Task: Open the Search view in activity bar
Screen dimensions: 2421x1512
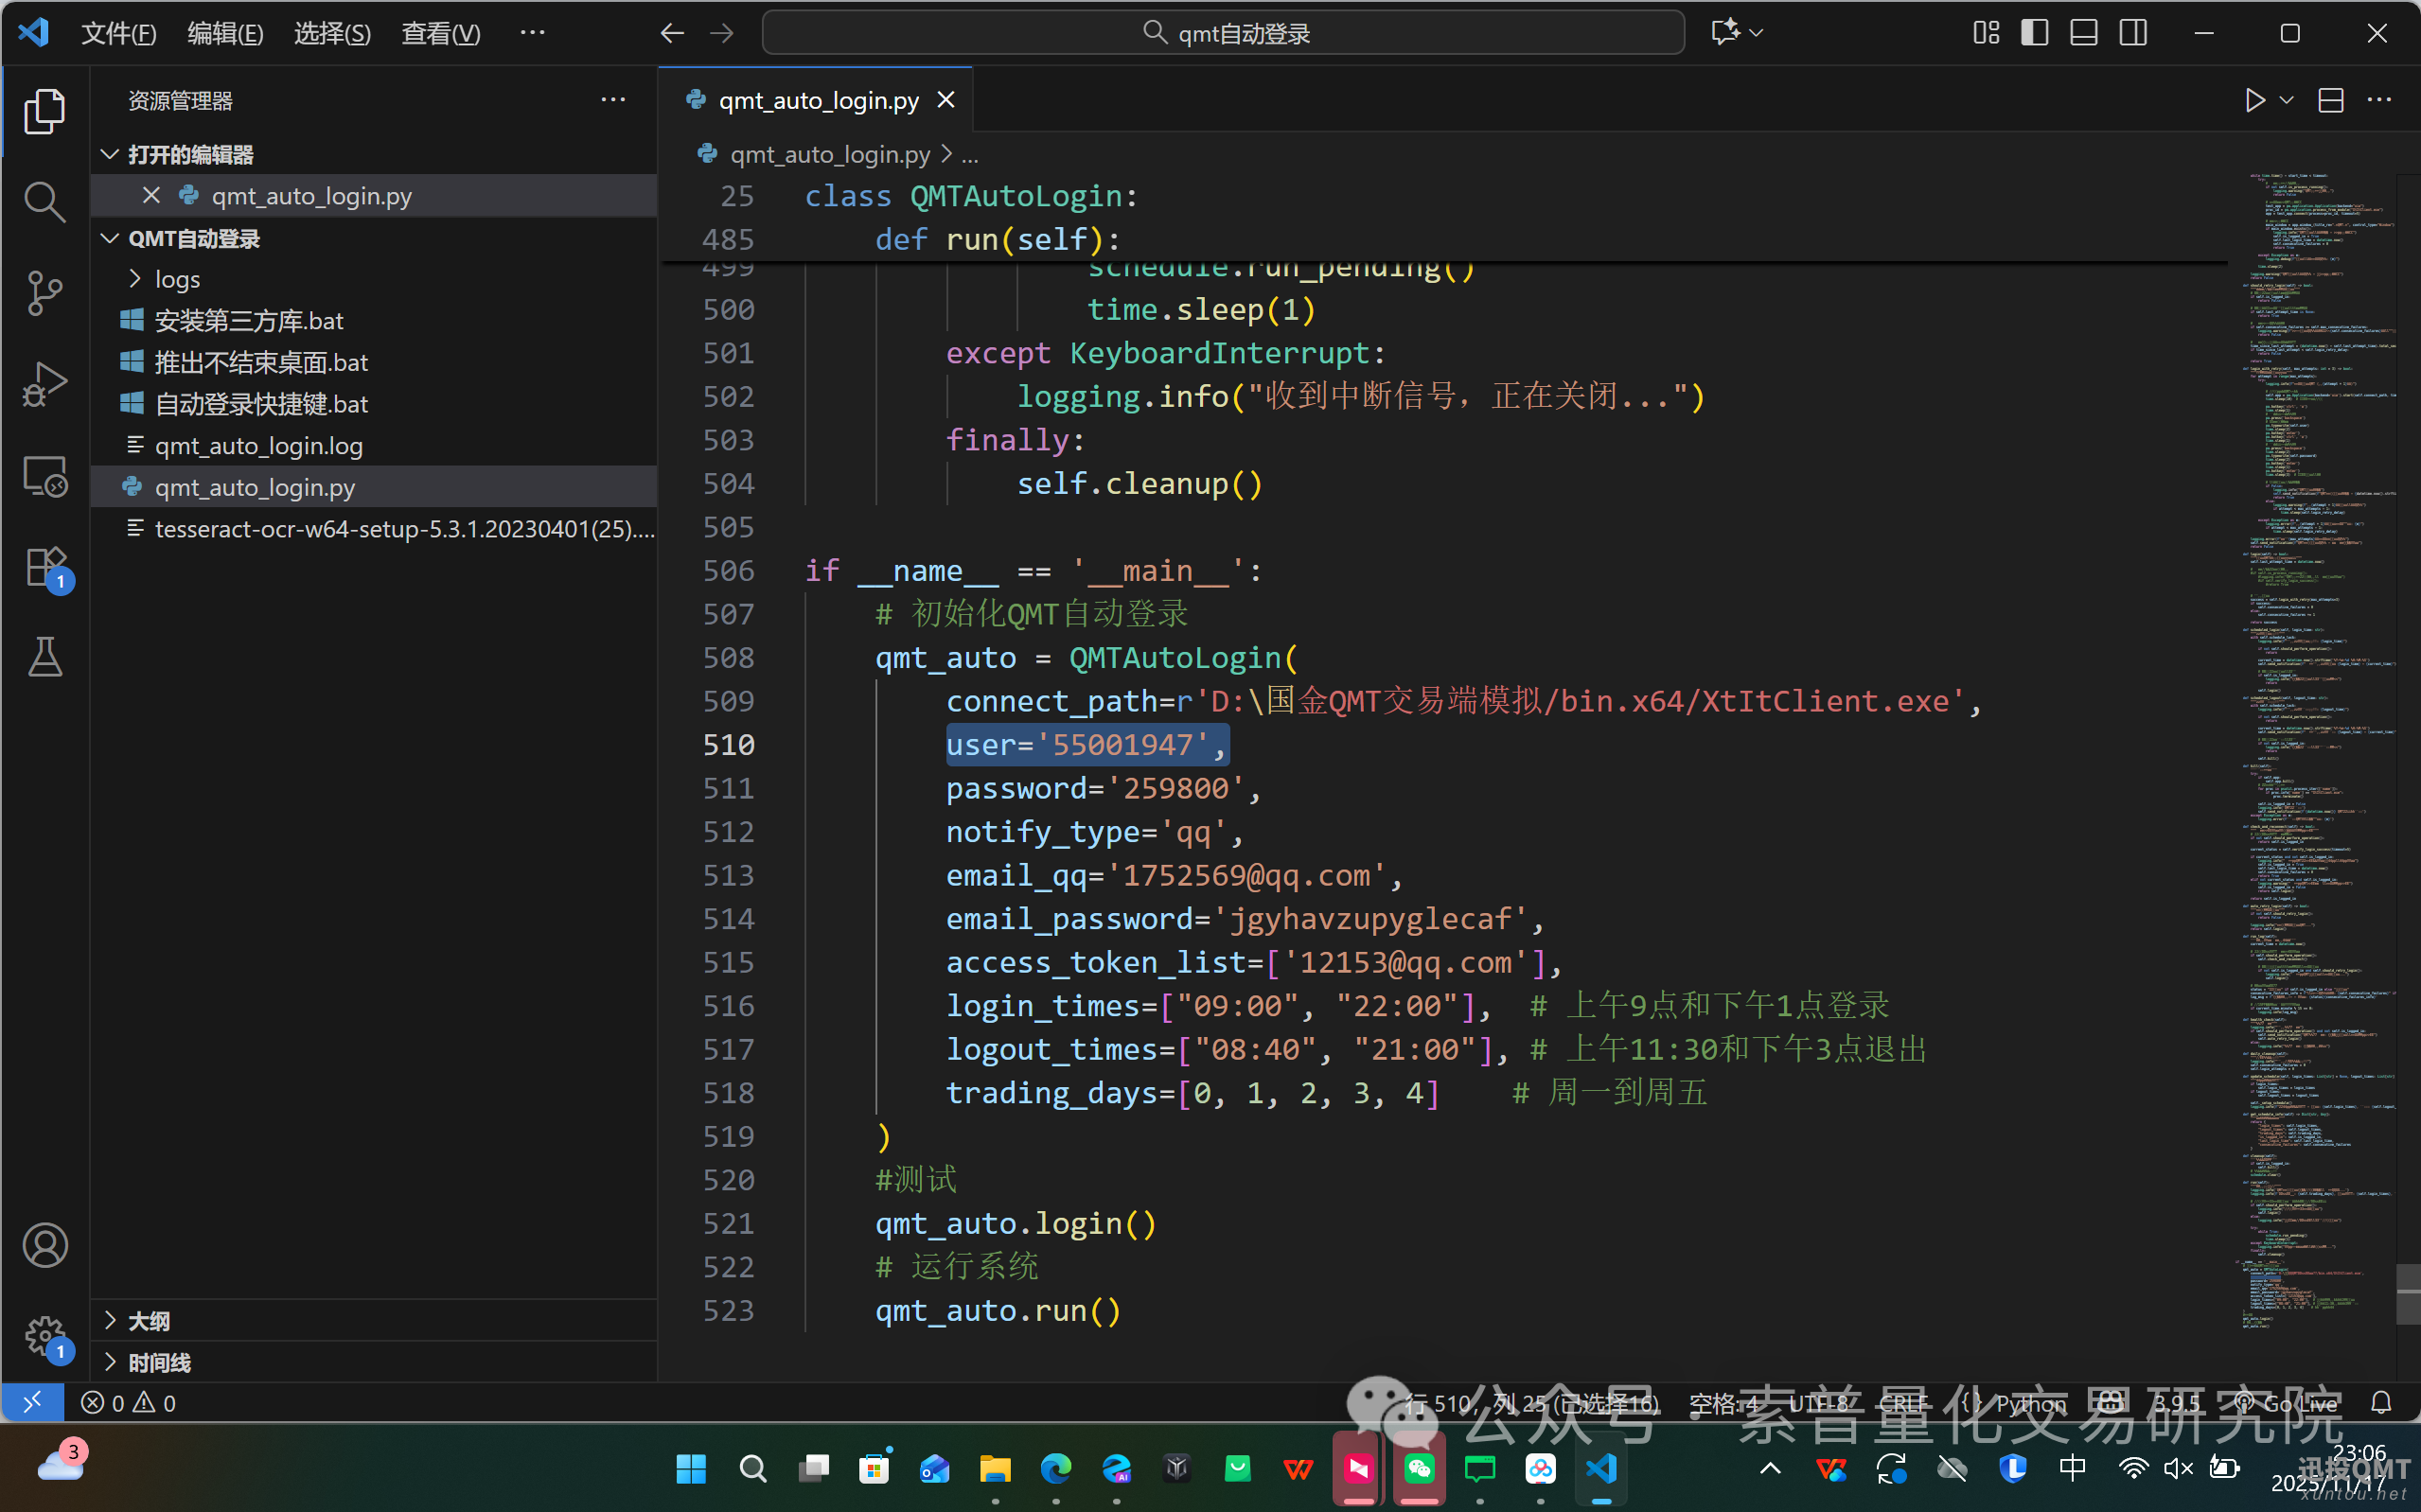Action: 44,202
